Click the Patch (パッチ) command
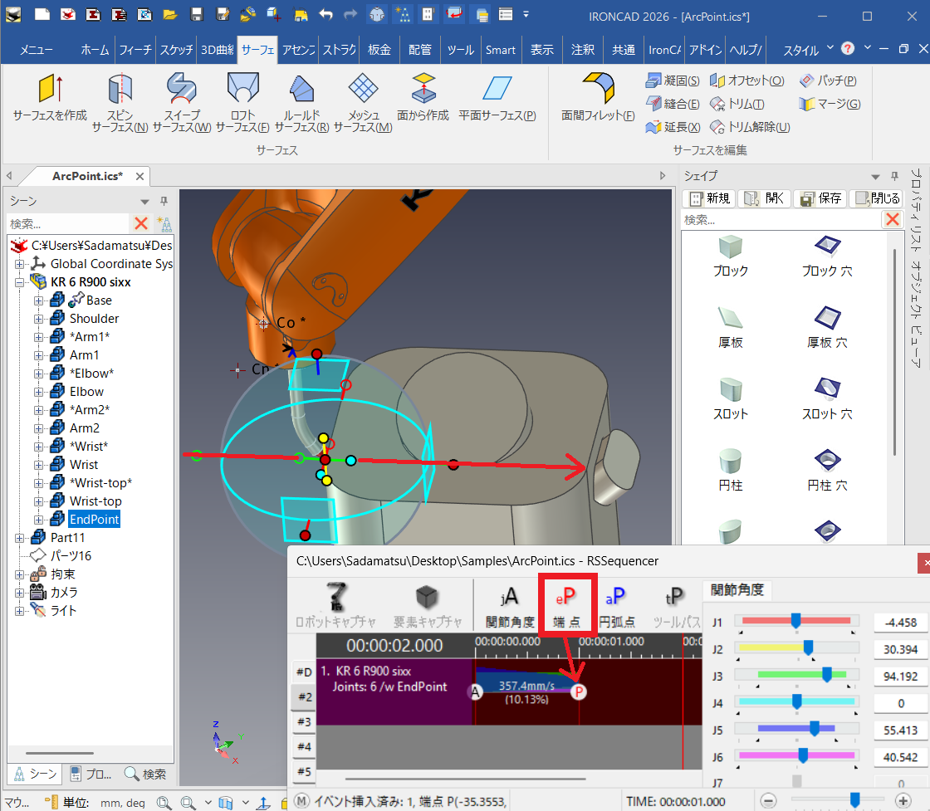Viewport: 930px width, 811px height. pos(828,81)
